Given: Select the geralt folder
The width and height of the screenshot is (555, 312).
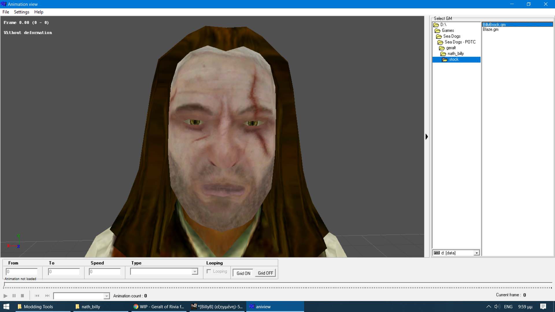Looking at the screenshot, I should (451, 48).
